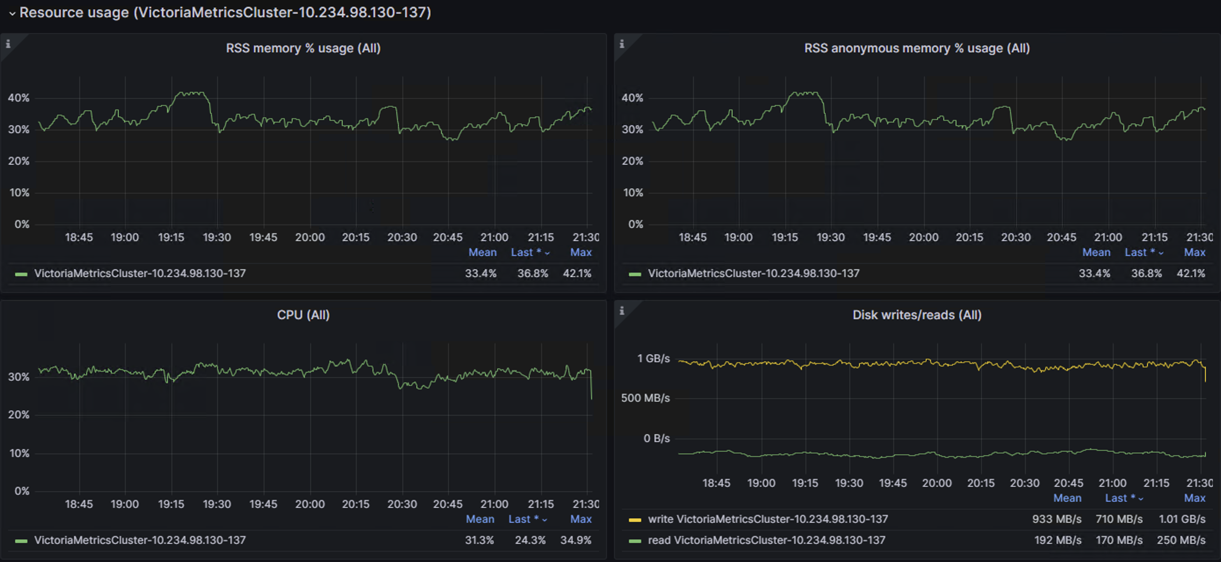Click the RSS memory % usage title

[303, 48]
